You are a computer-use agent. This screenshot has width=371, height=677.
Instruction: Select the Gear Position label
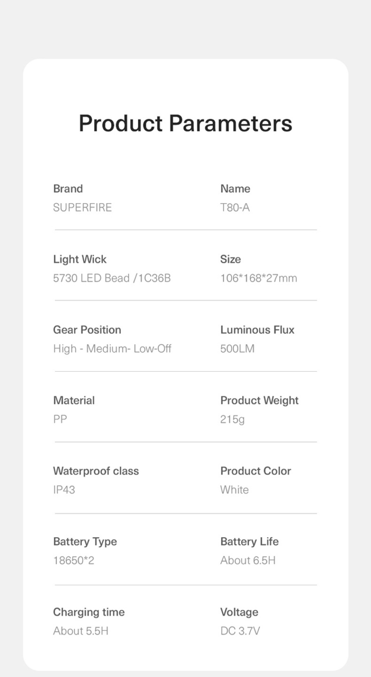click(x=87, y=330)
